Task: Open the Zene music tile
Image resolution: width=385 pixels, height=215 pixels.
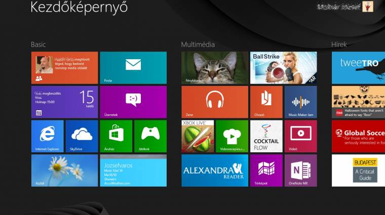Action: (x=215, y=102)
